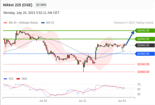
Task: Click the blue RSI legend swatch
Action: (x=5, y=79)
